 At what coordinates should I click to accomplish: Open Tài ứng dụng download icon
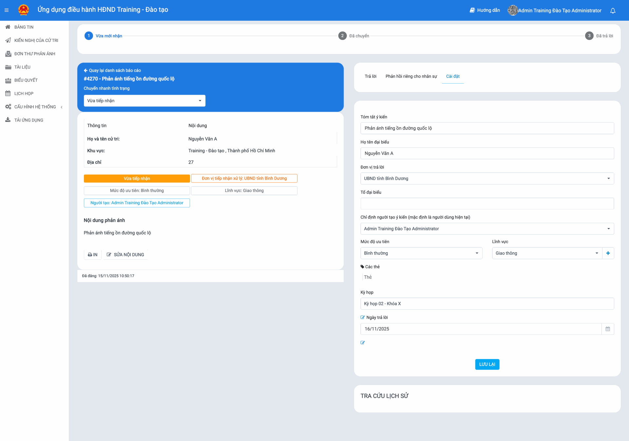(x=8, y=120)
